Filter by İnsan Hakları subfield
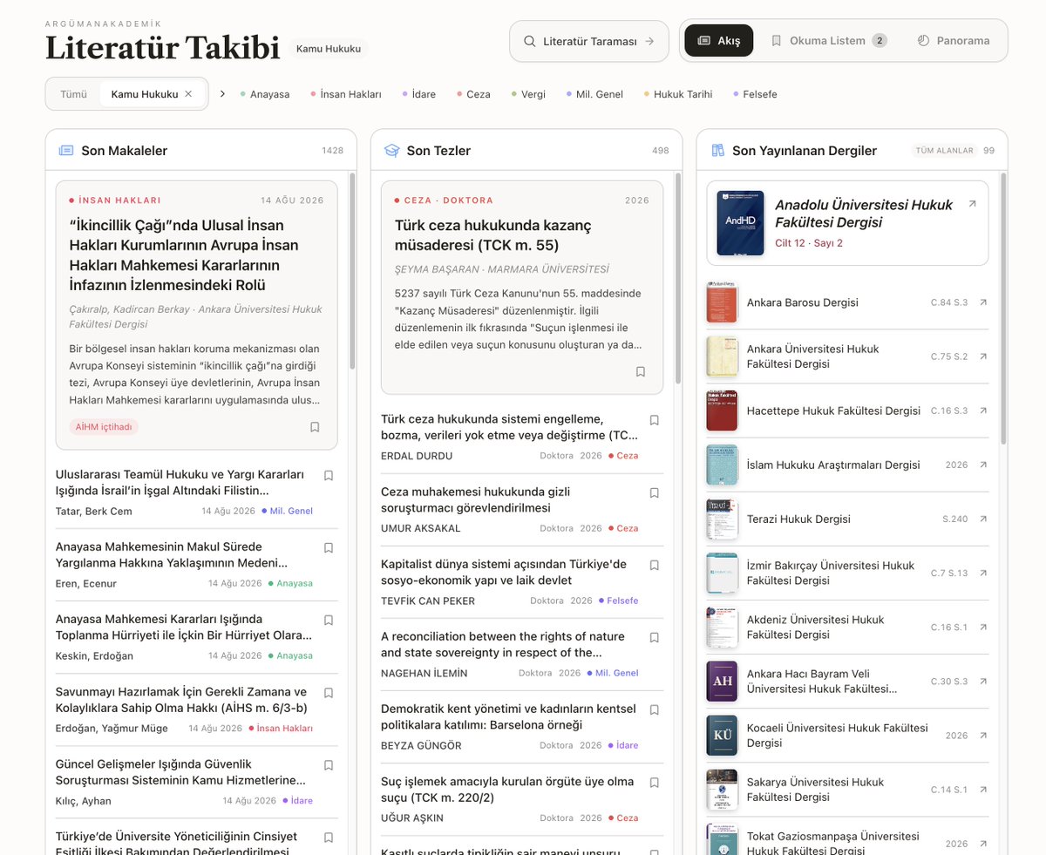This screenshot has height=855, width=1046. 346,94
